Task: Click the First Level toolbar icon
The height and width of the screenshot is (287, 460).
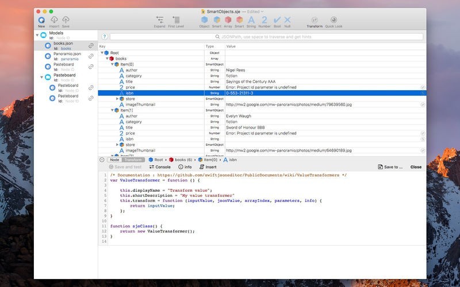Action: 176,20
